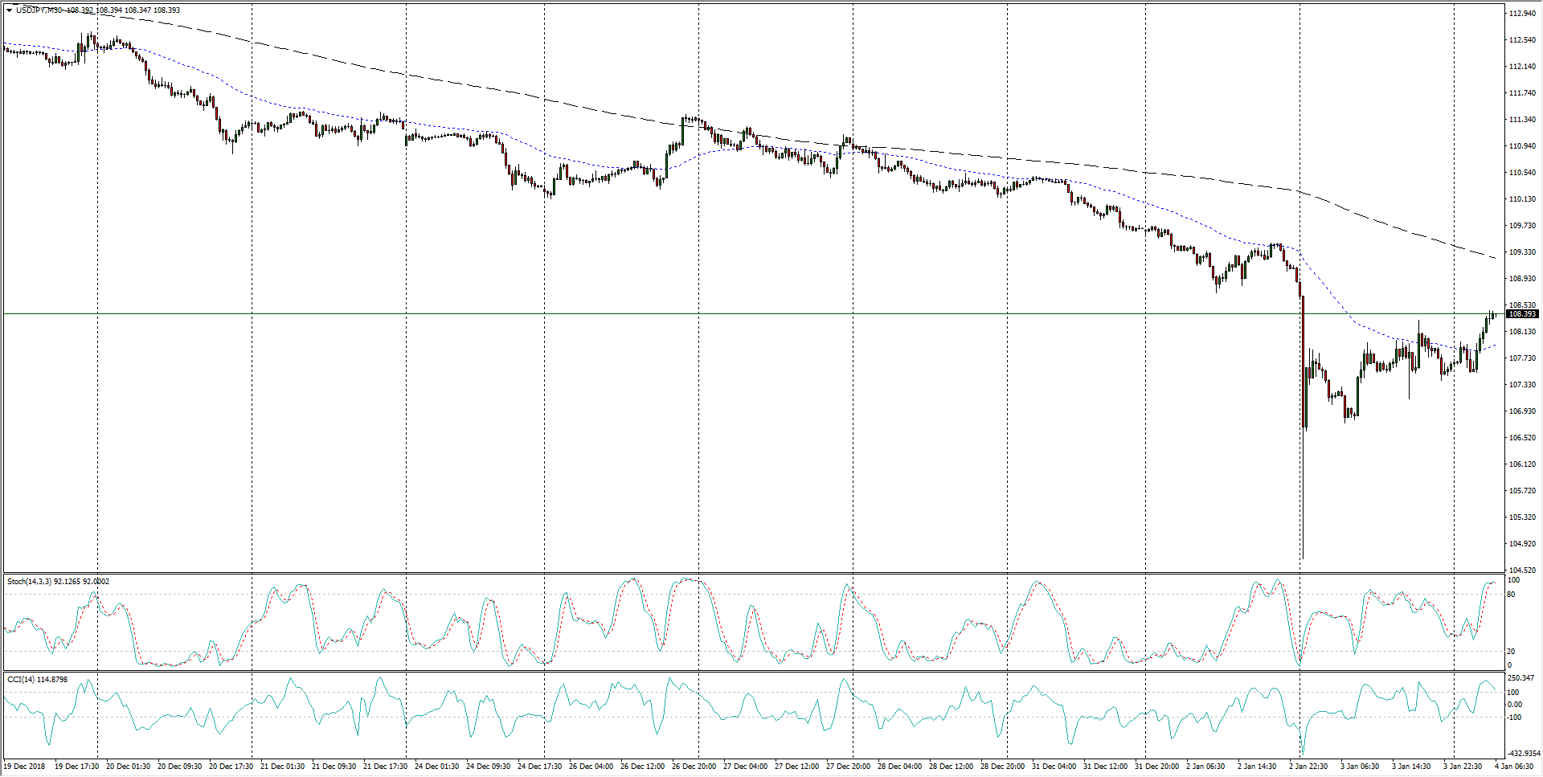This screenshot has width=1543, height=777.
Task: Click the 4 Jan 06:30 time label
Action: coord(1514,766)
